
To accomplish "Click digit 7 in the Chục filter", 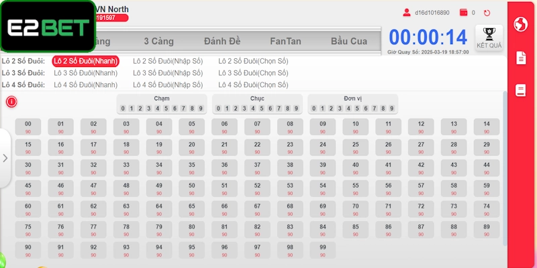I will pyautogui.click(x=279, y=109).
